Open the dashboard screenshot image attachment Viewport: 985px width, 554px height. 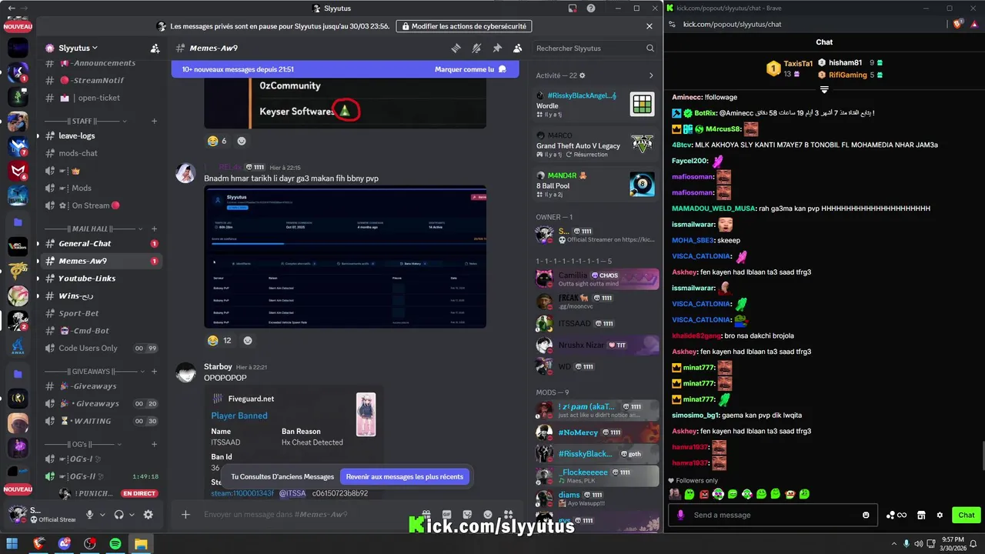(345, 257)
